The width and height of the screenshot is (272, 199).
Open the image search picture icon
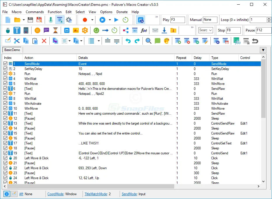pyautogui.click(x=76, y=30)
